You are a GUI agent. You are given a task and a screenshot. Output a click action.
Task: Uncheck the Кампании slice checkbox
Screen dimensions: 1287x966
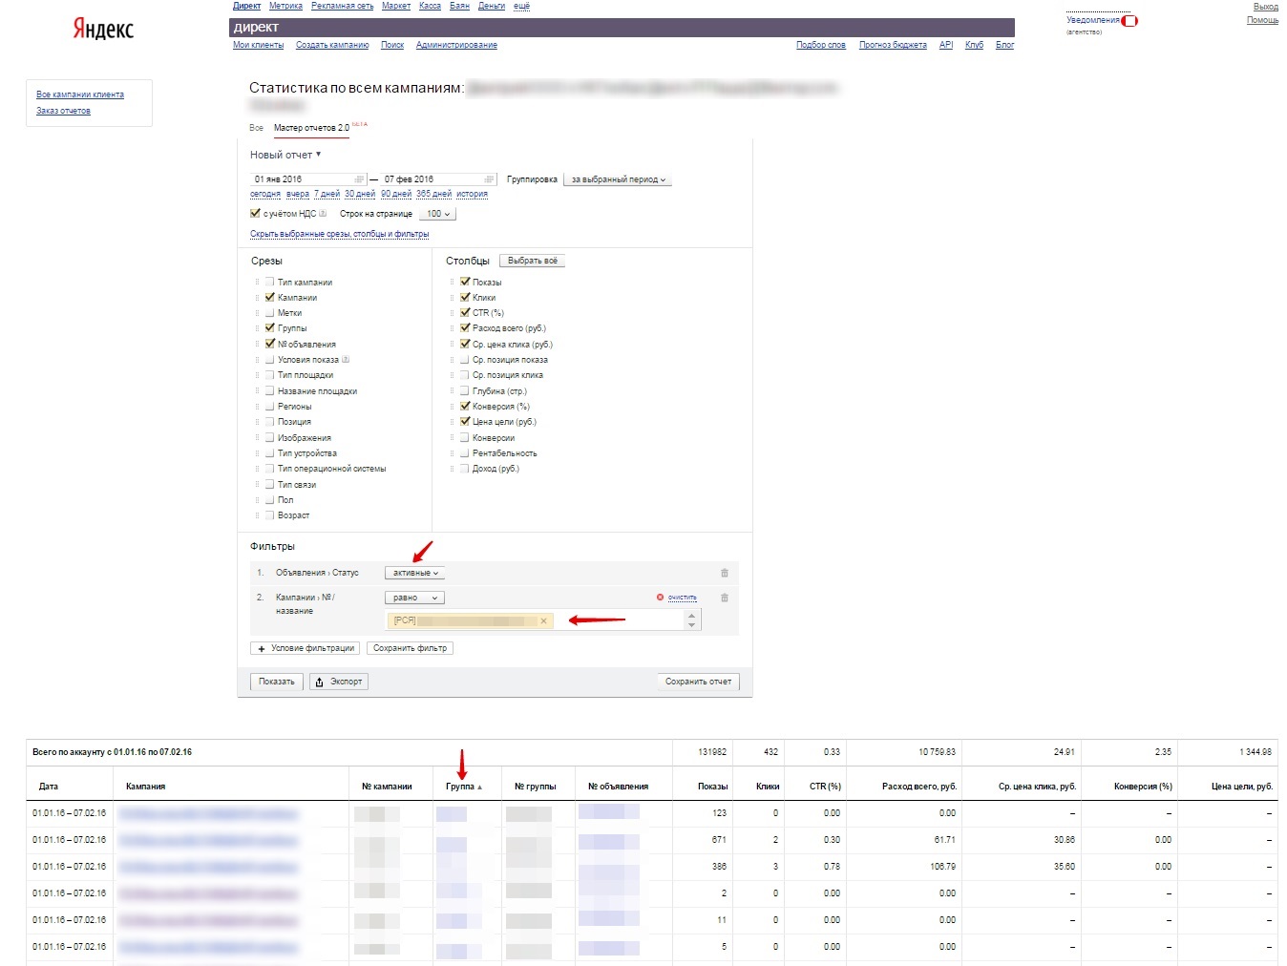pos(270,297)
